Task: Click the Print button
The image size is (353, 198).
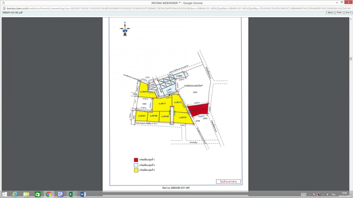Action: (x=339, y=13)
